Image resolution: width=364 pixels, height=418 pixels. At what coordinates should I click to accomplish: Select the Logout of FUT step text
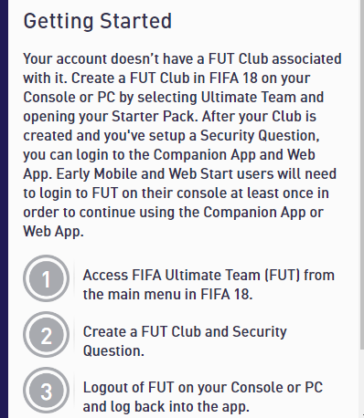point(203,397)
